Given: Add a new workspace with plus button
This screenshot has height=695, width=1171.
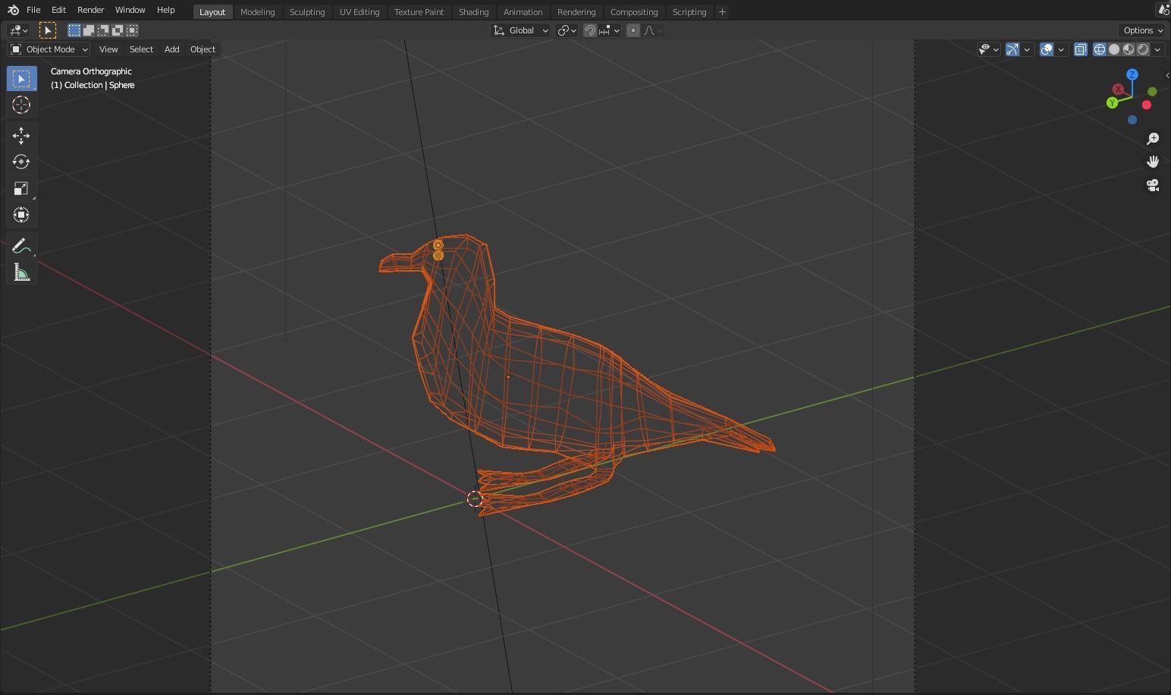Looking at the screenshot, I should (x=722, y=11).
